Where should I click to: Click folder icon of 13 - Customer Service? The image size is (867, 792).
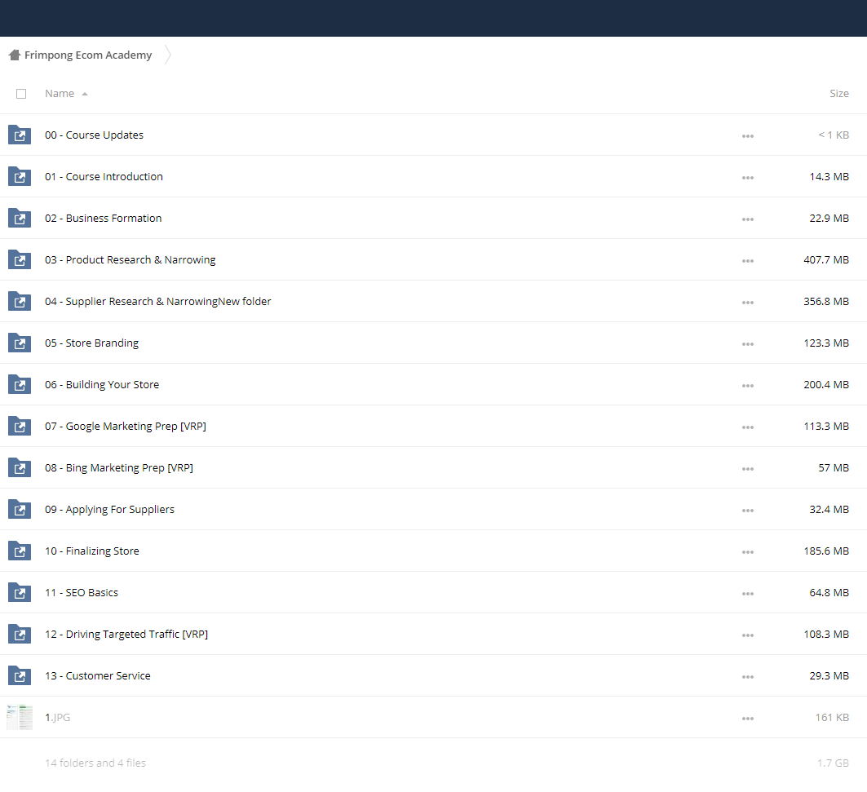tap(20, 675)
